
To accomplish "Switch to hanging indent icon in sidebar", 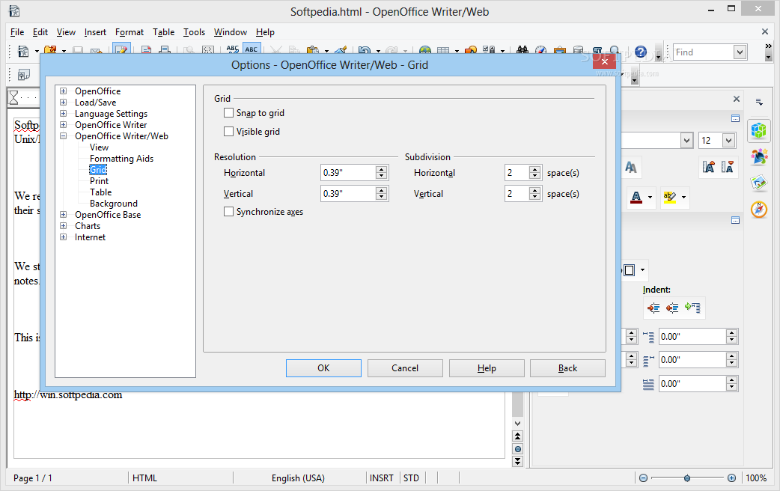I will [692, 308].
